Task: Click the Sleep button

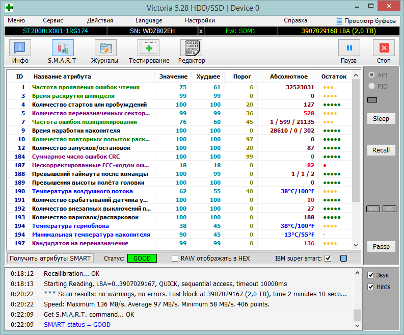Action: [x=381, y=119]
